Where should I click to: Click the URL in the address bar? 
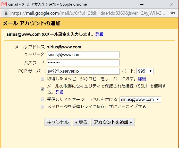pos(88,13)
